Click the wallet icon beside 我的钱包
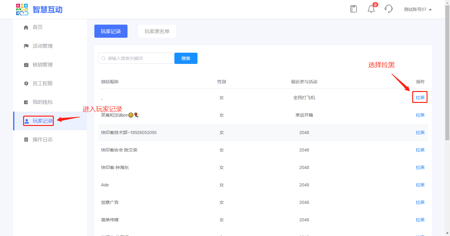This screenshot has height=236, width=450. point(26,102)
